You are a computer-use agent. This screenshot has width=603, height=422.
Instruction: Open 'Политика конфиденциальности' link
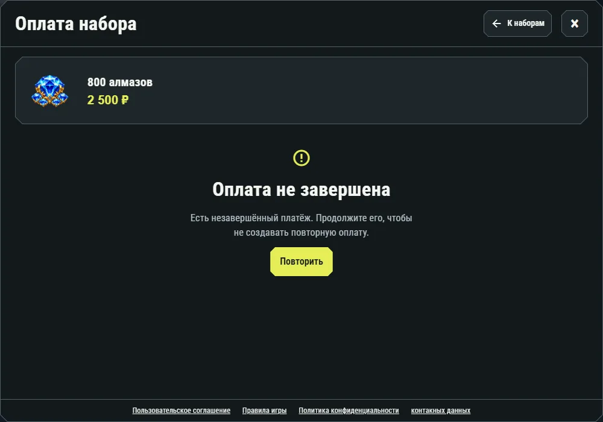coord(349,411)
